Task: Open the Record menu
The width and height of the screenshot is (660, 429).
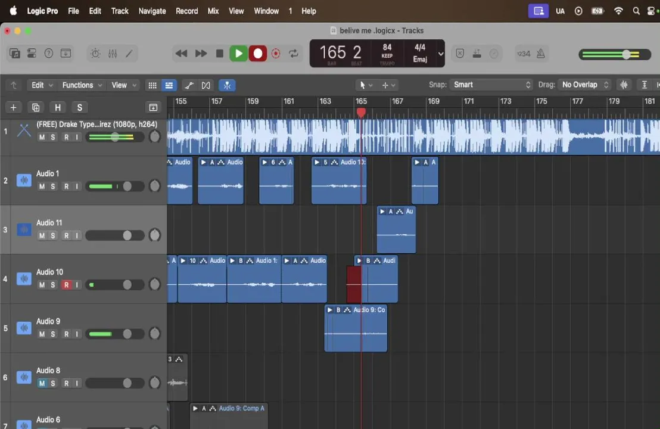Action: (x=186, y=11)
